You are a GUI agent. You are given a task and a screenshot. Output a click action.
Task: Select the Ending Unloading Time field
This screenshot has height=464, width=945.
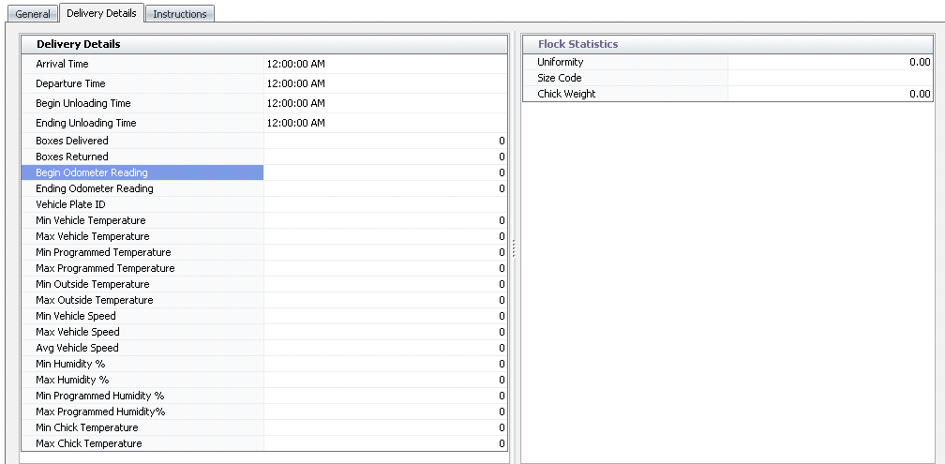coord(384,123)
